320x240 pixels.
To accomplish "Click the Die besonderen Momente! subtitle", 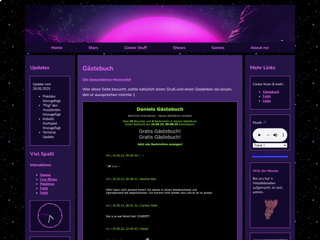I will 107,80.
